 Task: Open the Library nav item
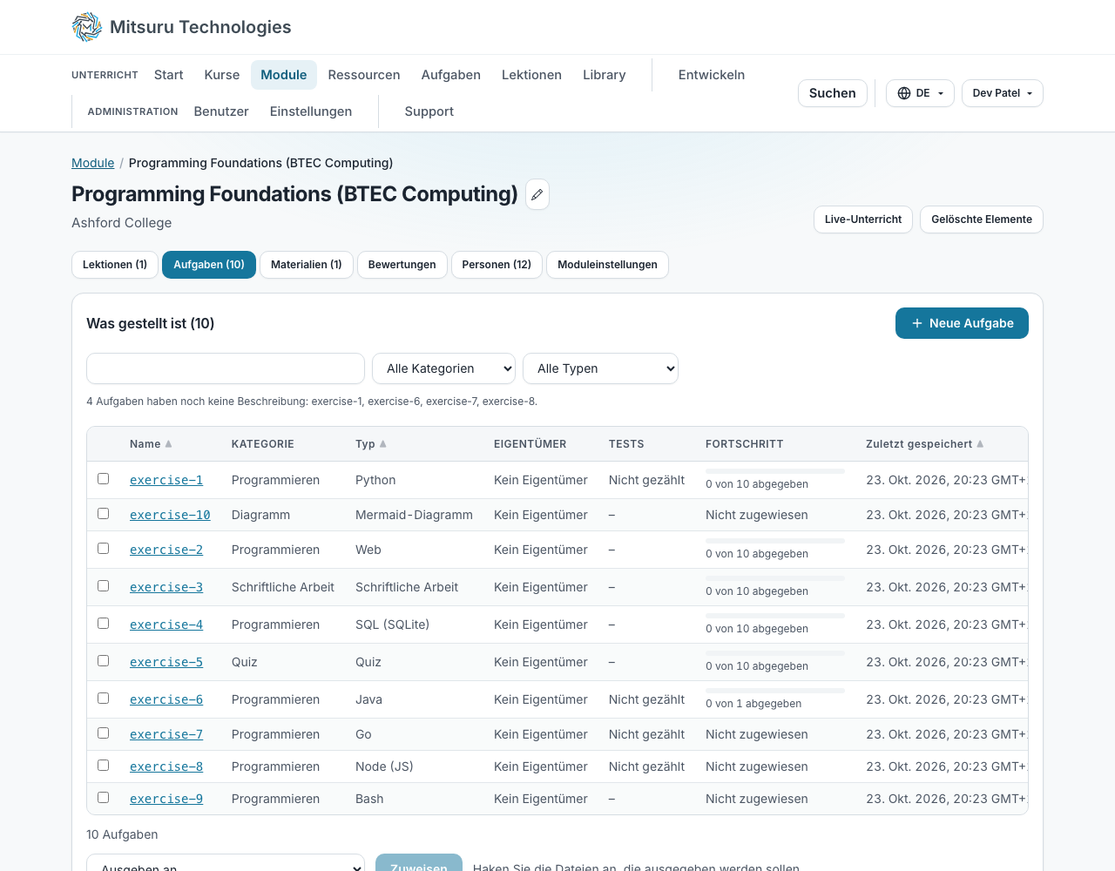click(x=605, y=75)
